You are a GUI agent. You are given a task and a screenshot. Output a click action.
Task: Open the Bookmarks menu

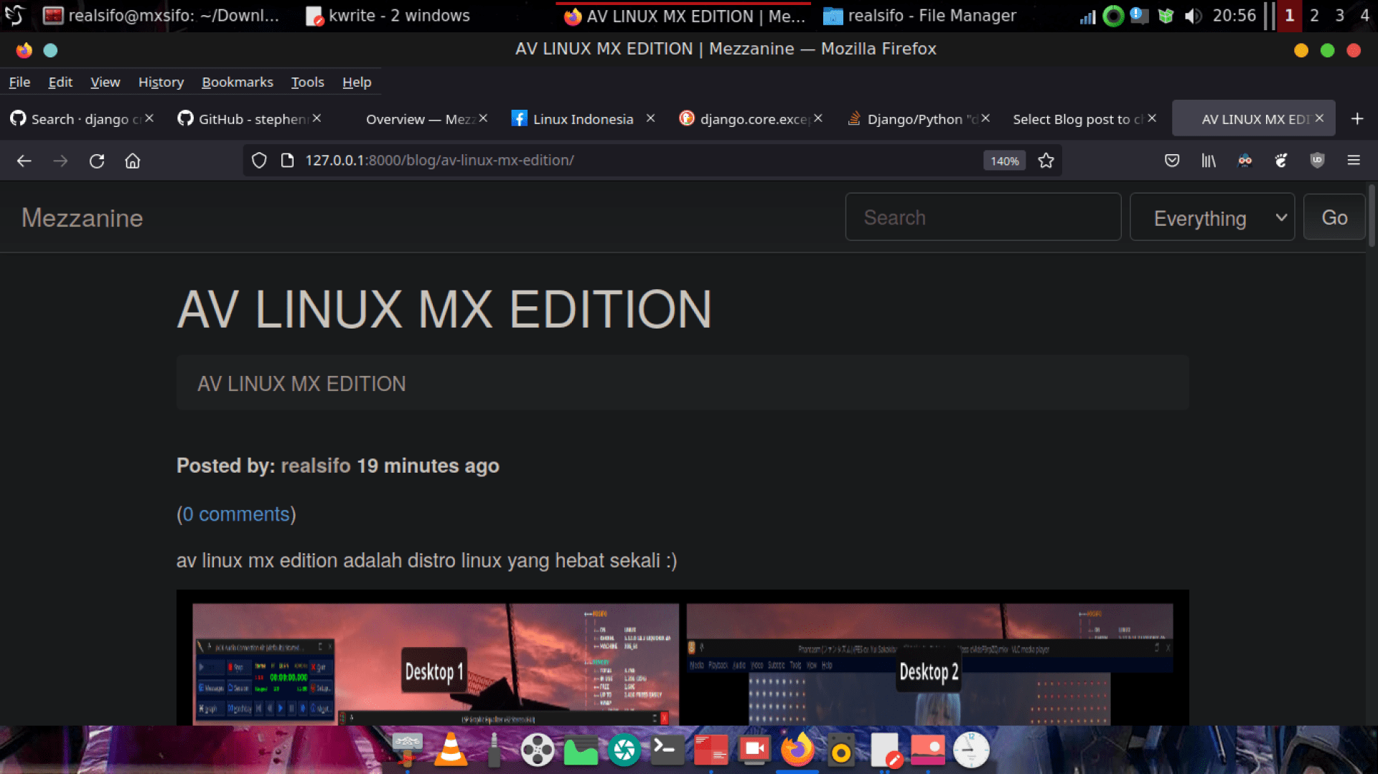(x=238, y=82)
